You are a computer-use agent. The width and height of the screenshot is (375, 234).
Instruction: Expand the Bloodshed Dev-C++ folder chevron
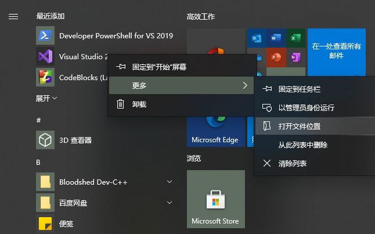(170, 182)
